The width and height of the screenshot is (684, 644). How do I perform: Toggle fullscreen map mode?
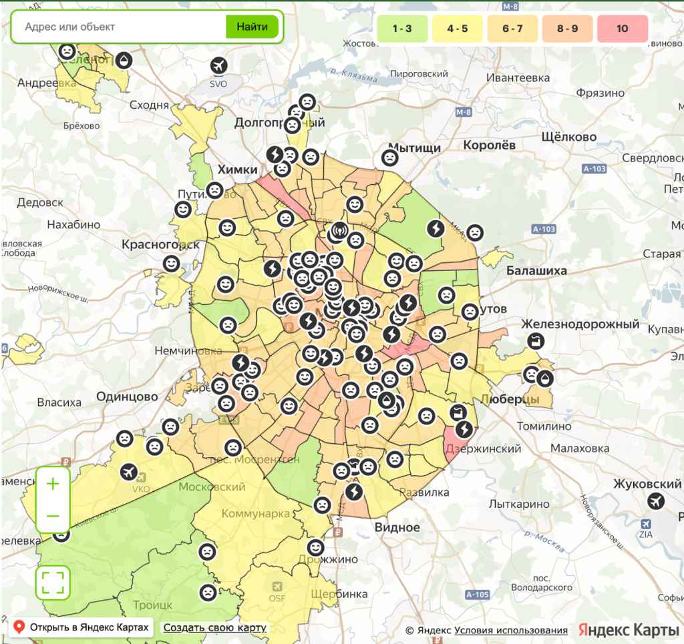click(53, 581)
